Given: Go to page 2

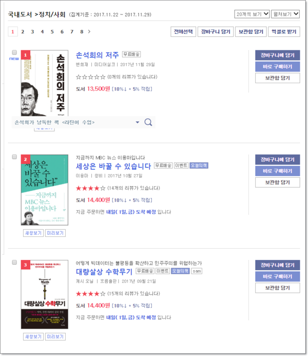Looking at the screenshot, I should click(23, 32).
